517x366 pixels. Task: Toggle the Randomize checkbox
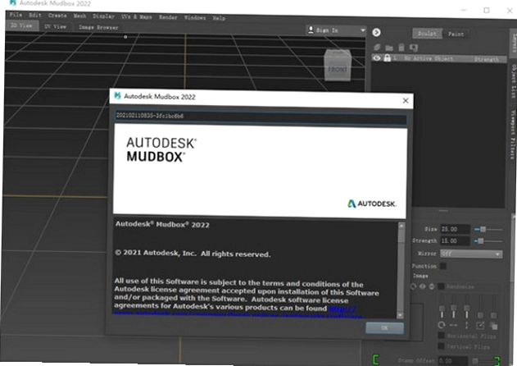coord(441,286)
